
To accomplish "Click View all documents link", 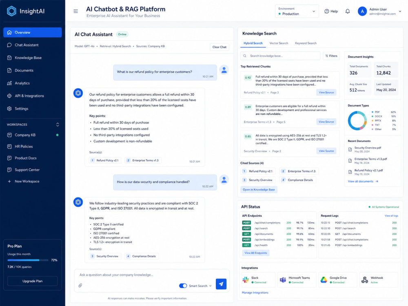I will (x=363, y=182).
